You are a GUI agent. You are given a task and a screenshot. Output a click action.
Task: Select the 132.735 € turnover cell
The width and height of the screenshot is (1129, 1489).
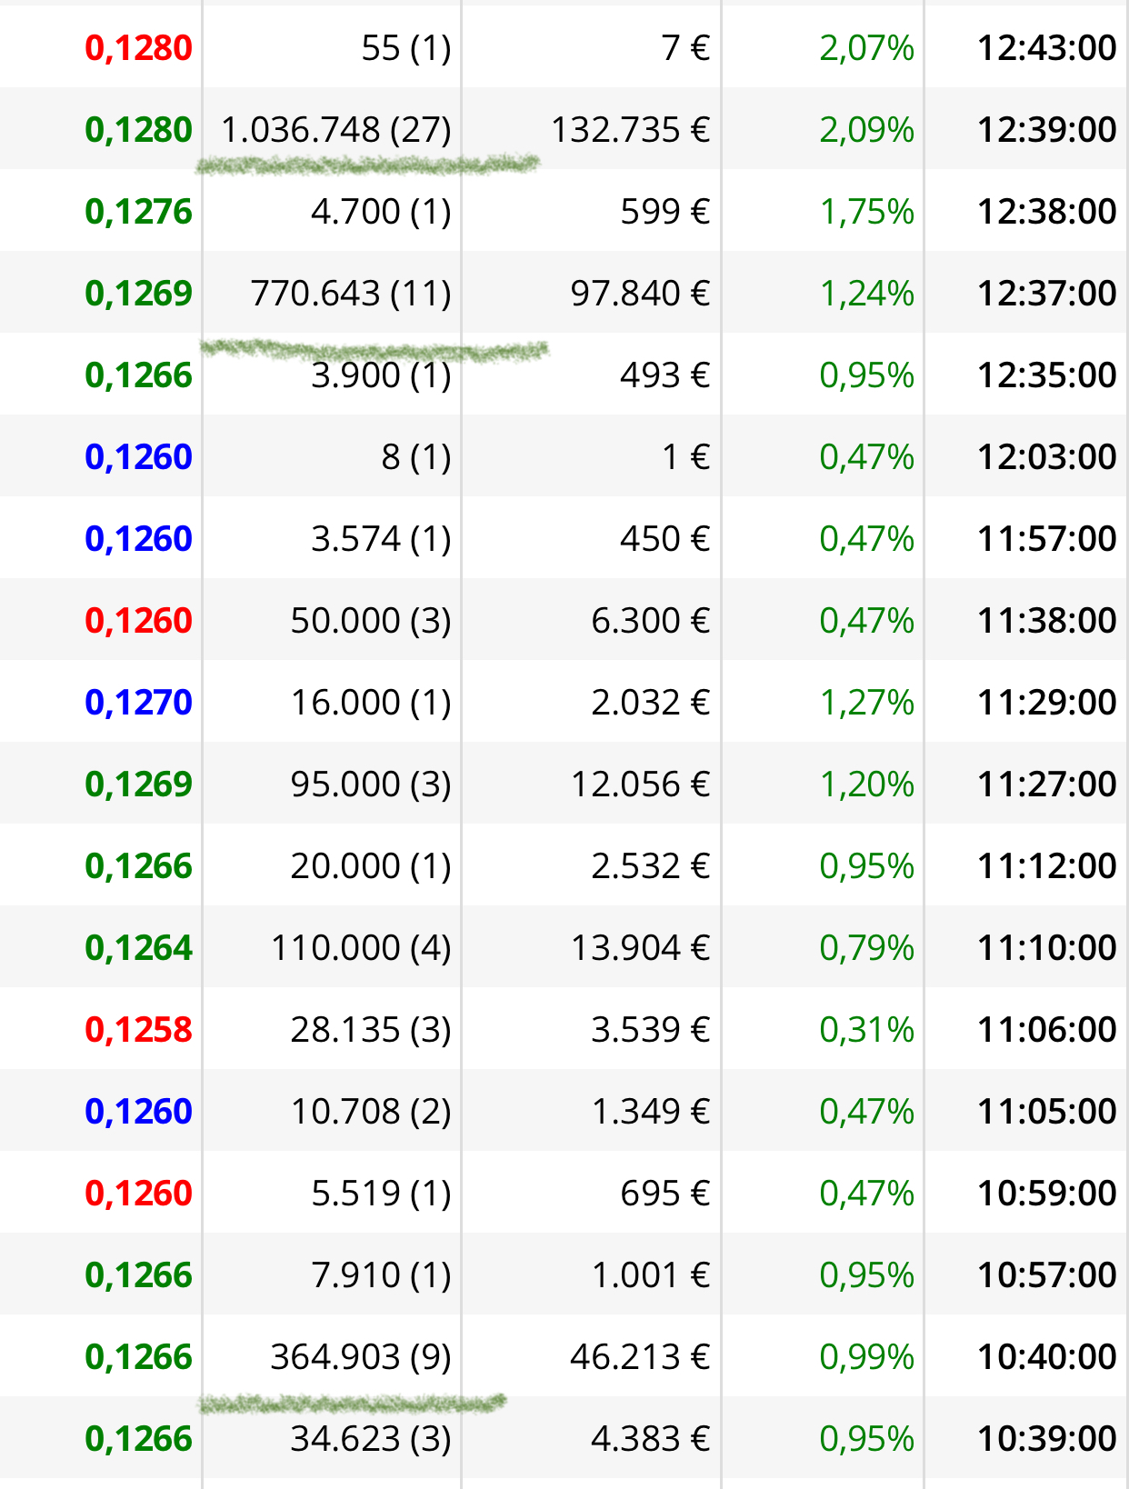click(x=630, y=130)
